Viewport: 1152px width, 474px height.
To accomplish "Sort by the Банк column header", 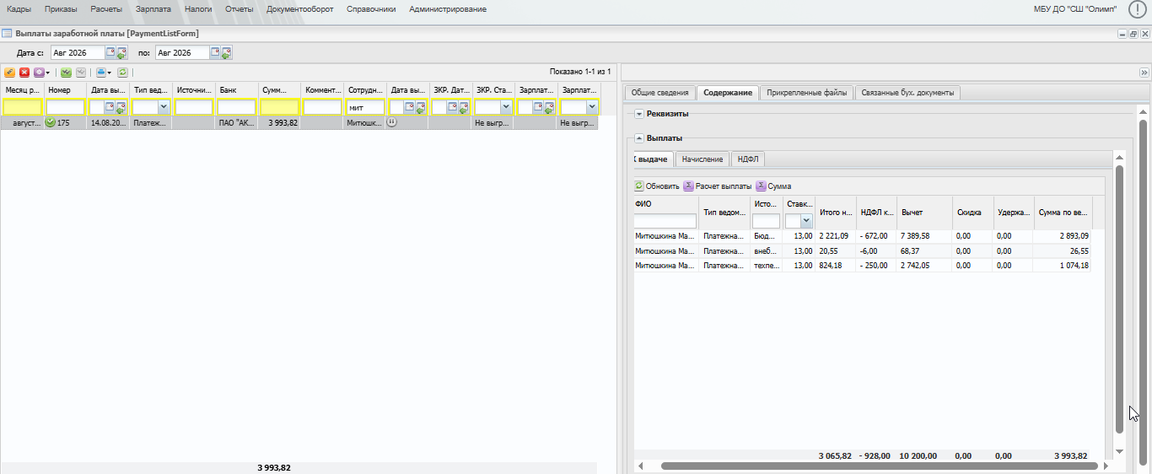I will tap(236, 89).
